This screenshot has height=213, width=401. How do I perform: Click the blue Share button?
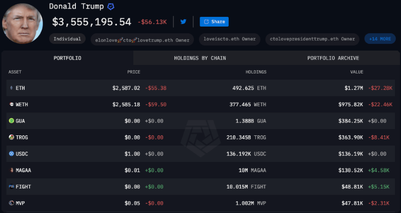click(x=214, y=21)
